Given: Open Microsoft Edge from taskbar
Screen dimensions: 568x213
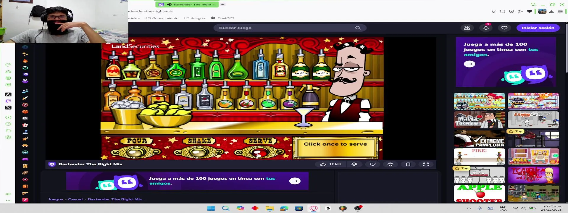Looking at the screenshot, I should [x=284, y=208].
